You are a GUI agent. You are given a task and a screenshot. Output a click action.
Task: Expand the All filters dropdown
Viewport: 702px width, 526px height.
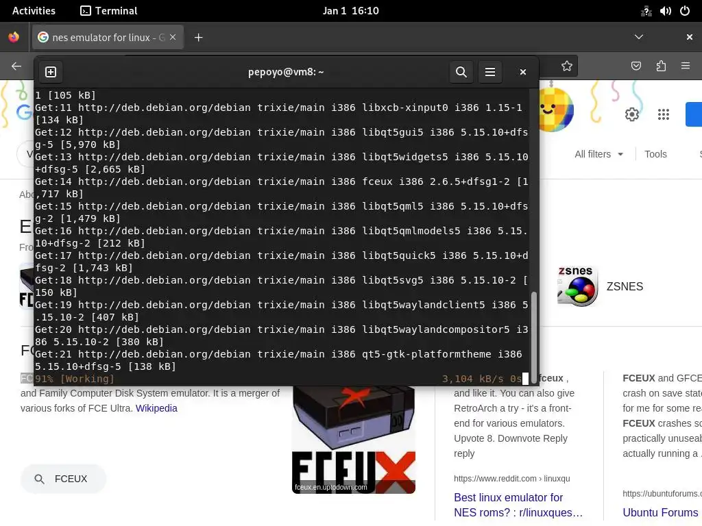coord(598,154)
